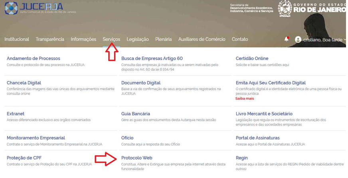Image resolution: width=348 pixels, height=178 pixels.
Task: Open Portal de Assinaturas
Action: 258,138
